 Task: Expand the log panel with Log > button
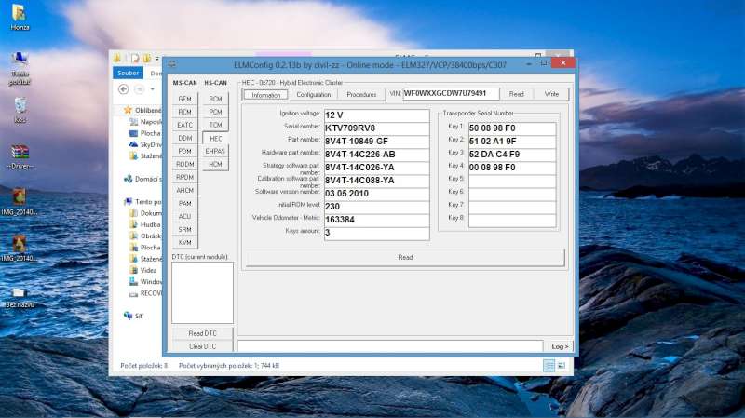[x=559, y=346]
